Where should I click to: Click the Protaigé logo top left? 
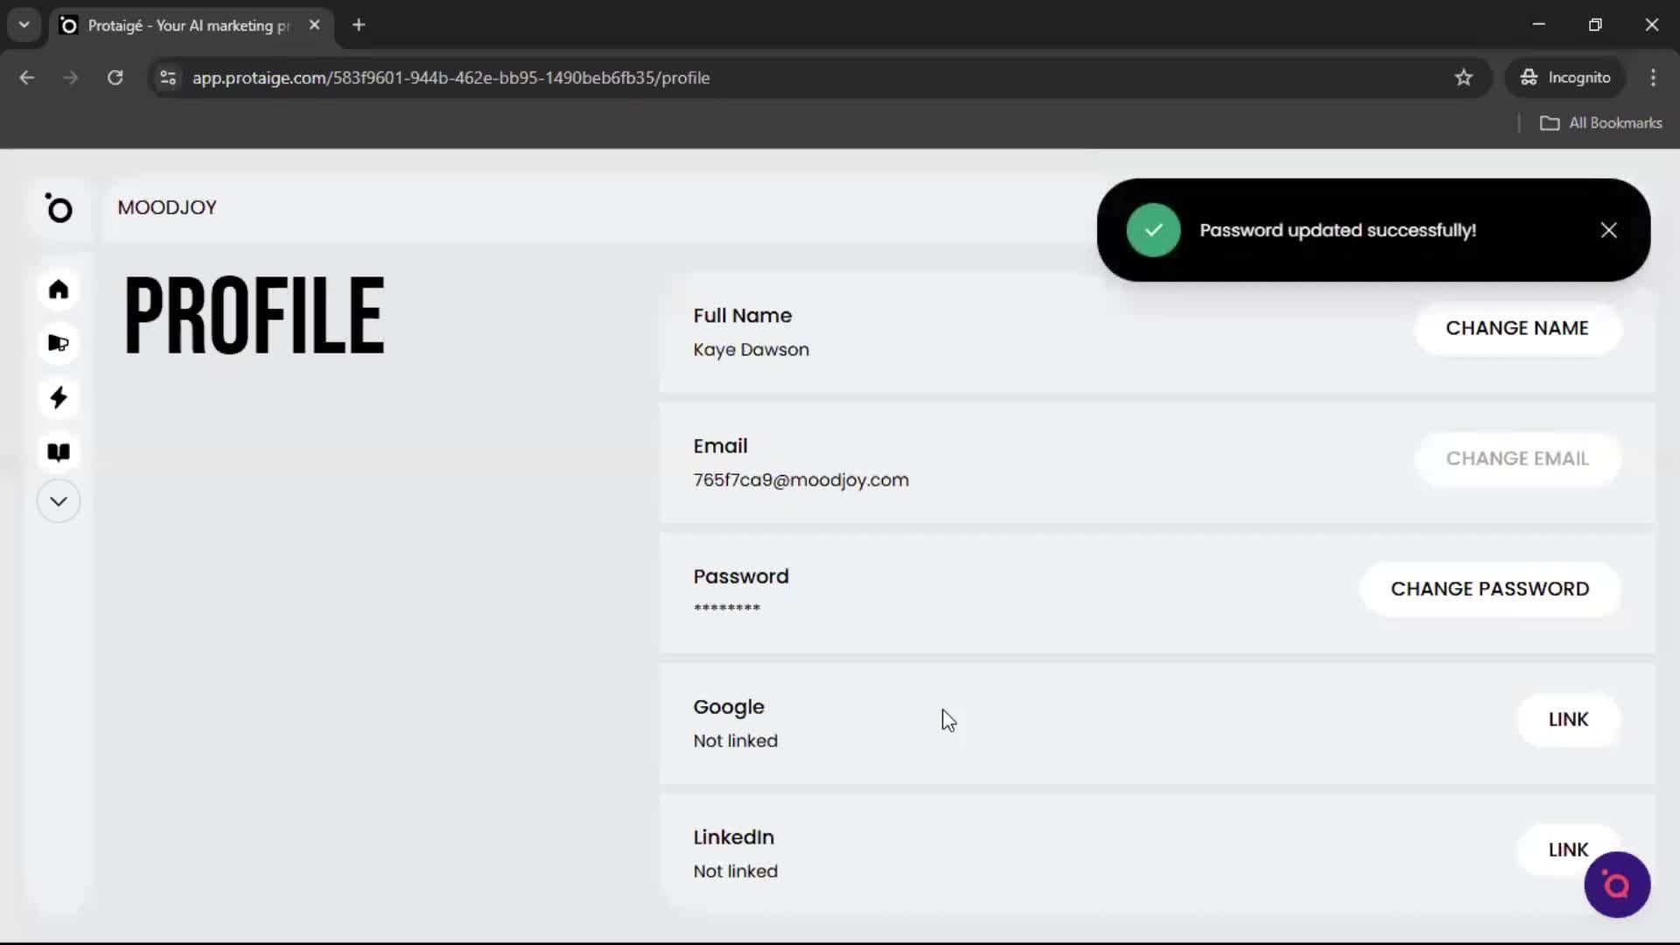(x=59, y=209)
